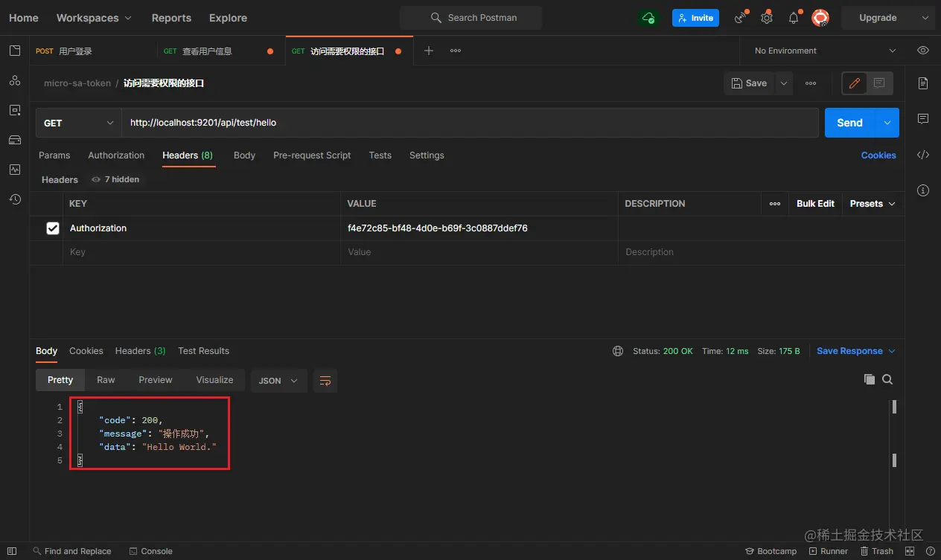Viewport: 941px width, 560px height.
Task: Open JSON format dropdown
Action: (278, 380)
